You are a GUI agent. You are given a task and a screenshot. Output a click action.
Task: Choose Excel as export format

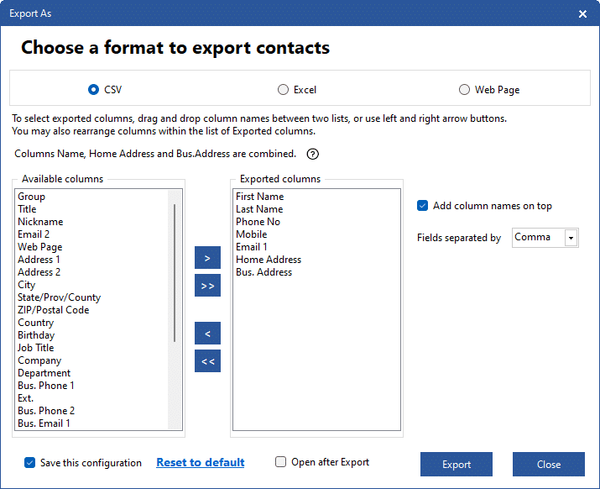click(x=283, y=90)
